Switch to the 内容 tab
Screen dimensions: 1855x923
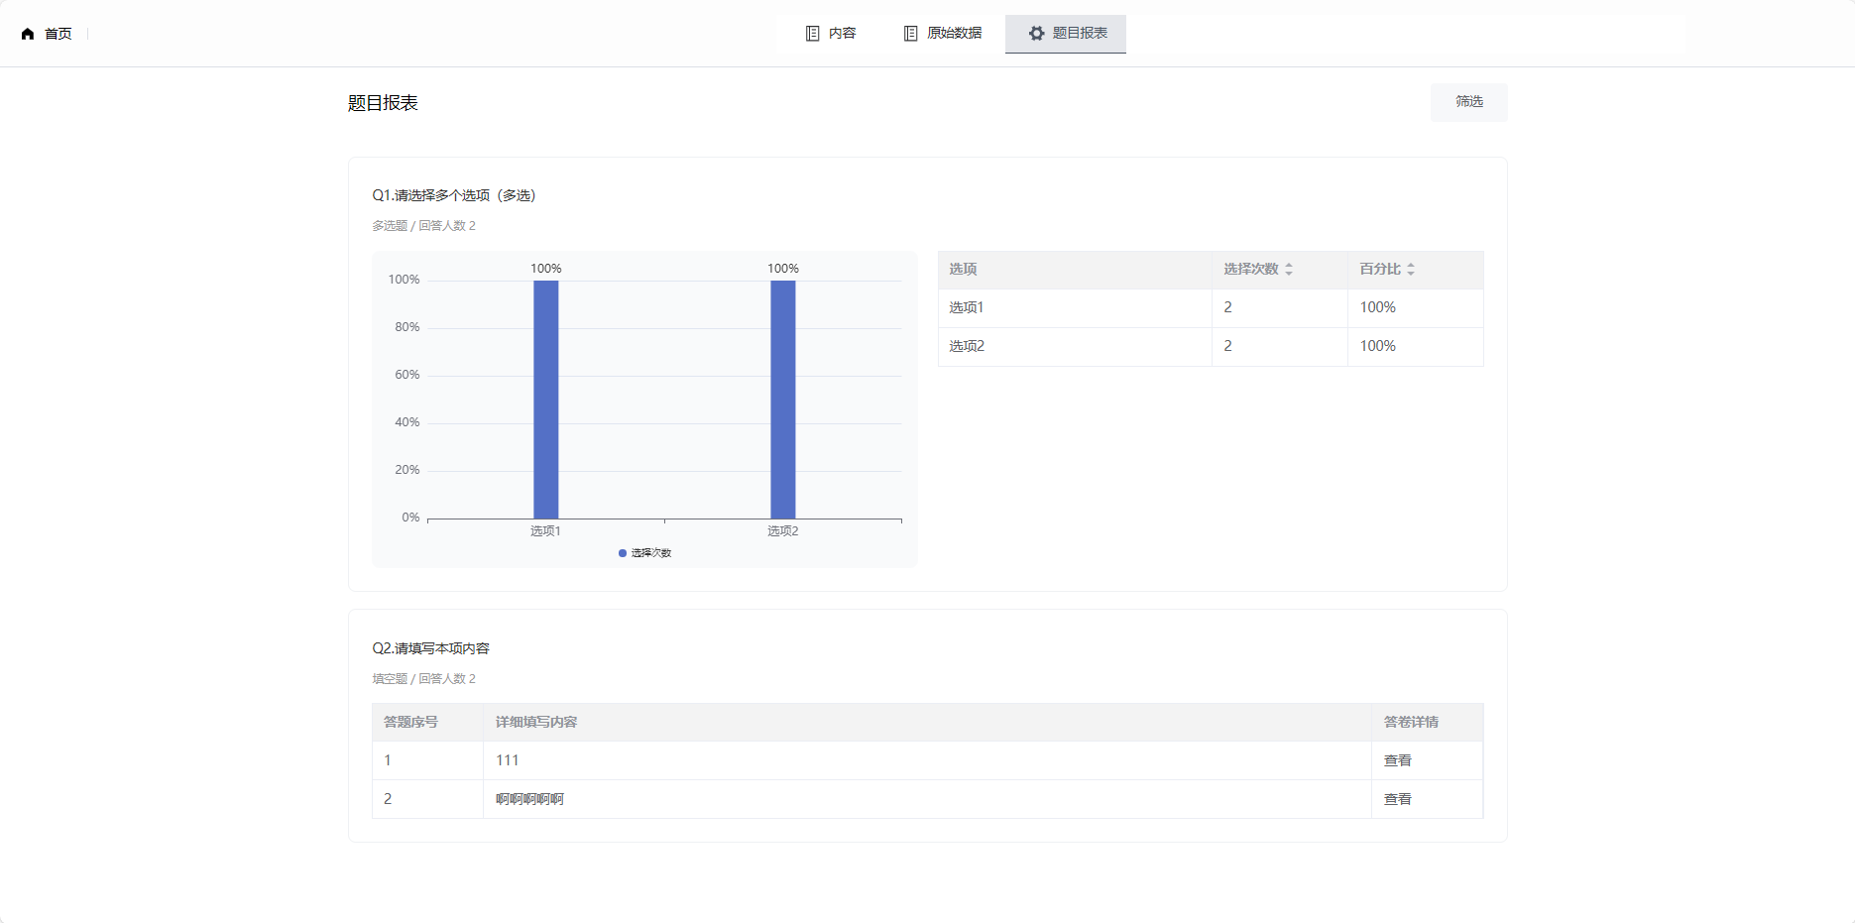[830, 34]
